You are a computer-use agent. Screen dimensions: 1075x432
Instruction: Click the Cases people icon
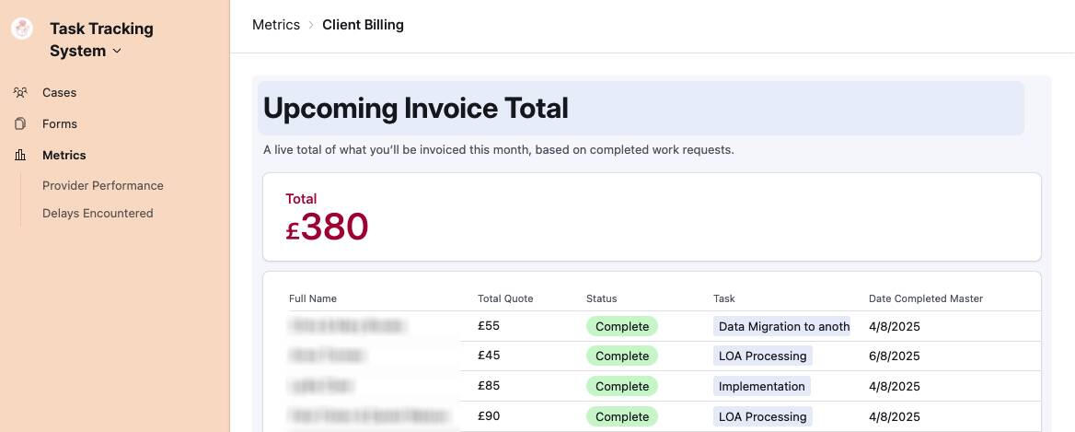pos(20,92)
